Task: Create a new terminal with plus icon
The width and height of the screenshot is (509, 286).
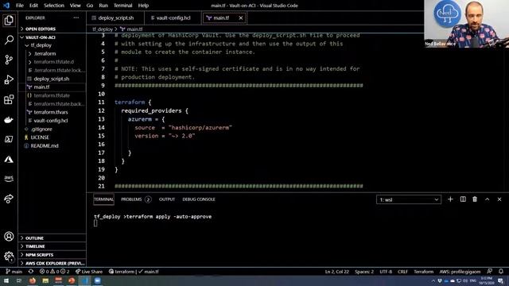Action: pos(450,199)
